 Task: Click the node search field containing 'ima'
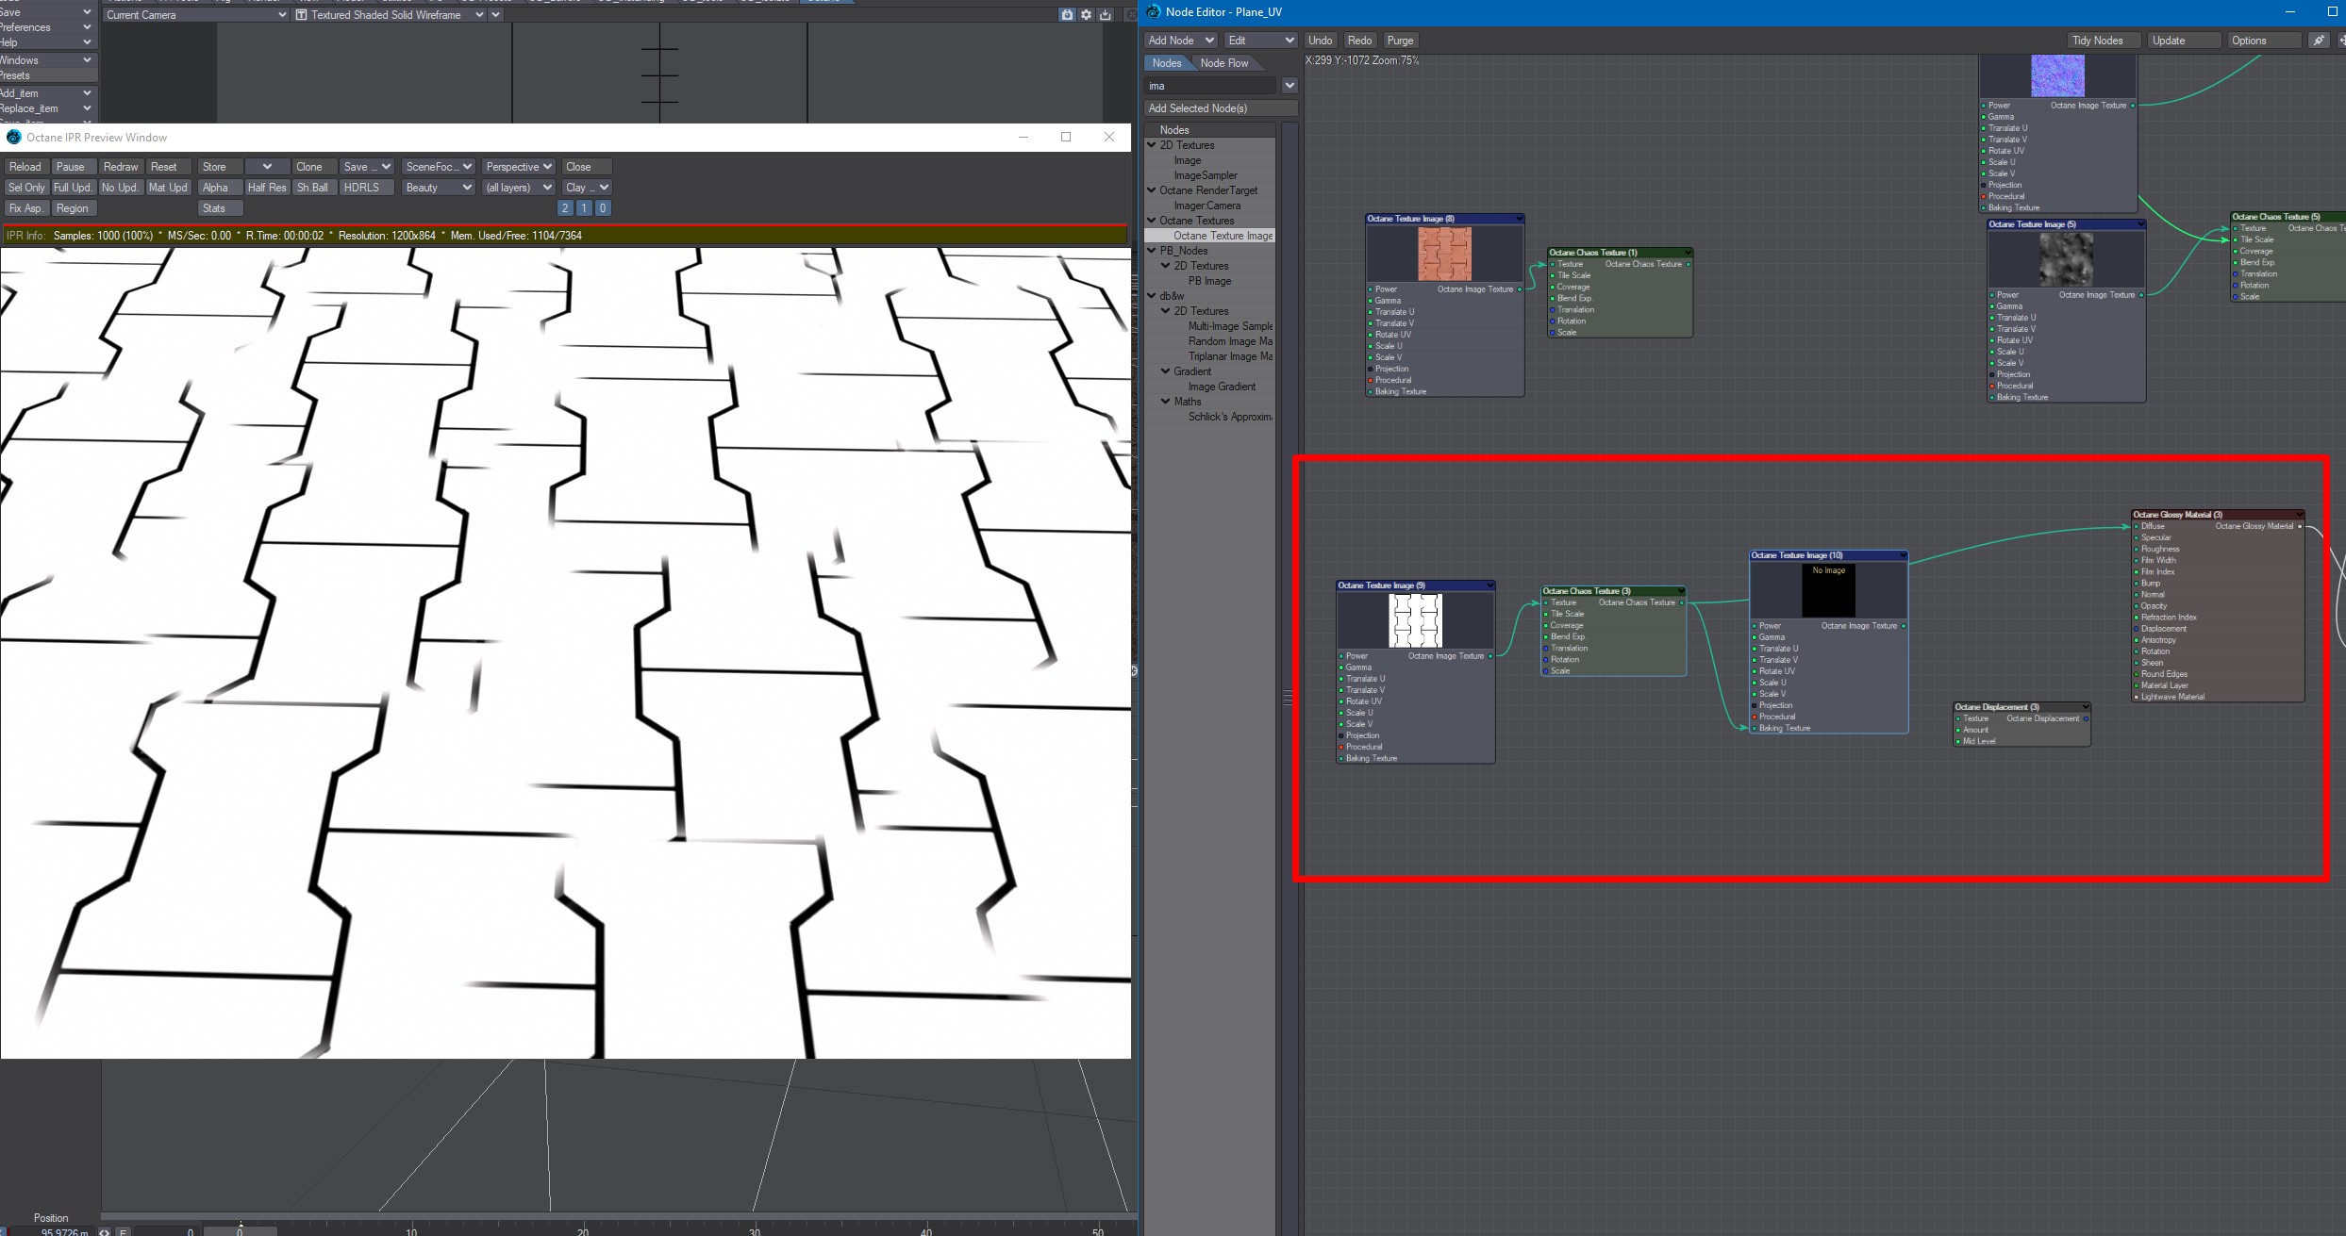point(1210,86)
